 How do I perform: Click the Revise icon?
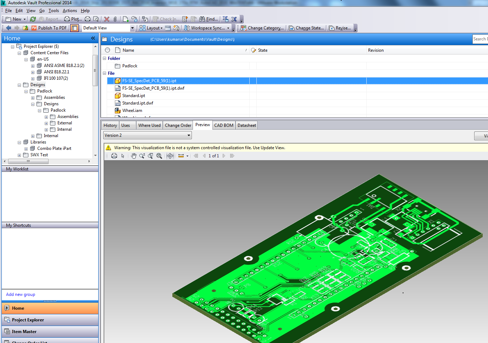tap(332, 28)
